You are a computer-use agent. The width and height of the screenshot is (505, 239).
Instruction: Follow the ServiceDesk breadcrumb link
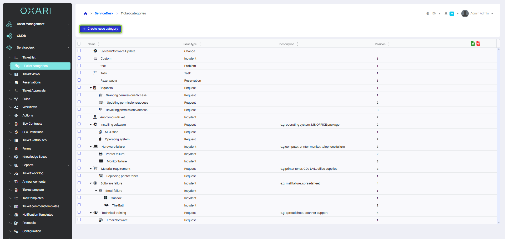coord(104,14)
